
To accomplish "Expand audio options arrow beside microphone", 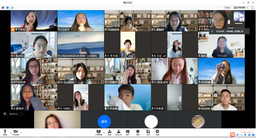I will tap(10, 132).
